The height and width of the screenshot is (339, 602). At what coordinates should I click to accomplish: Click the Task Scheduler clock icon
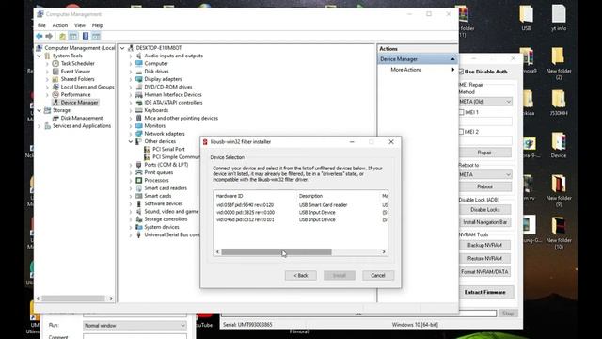click(x=55, y=63)
